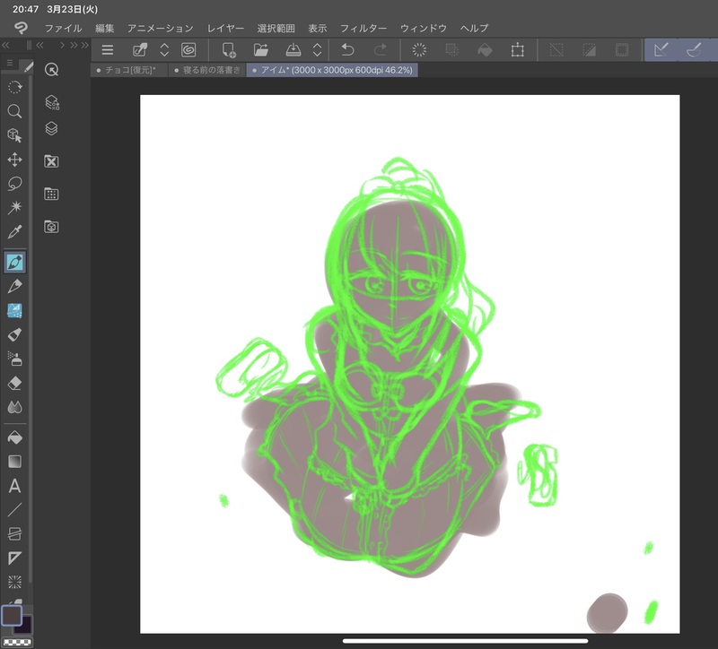This screenshot has width=718, height=649.
Task: Select the Frame border tool
Action: (14, 533)
